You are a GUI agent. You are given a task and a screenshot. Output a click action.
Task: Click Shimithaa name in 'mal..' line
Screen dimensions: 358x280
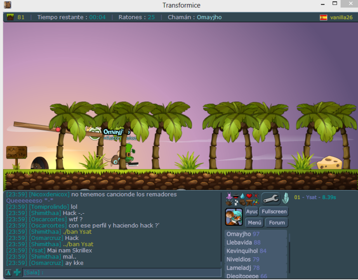click(45, 257)
